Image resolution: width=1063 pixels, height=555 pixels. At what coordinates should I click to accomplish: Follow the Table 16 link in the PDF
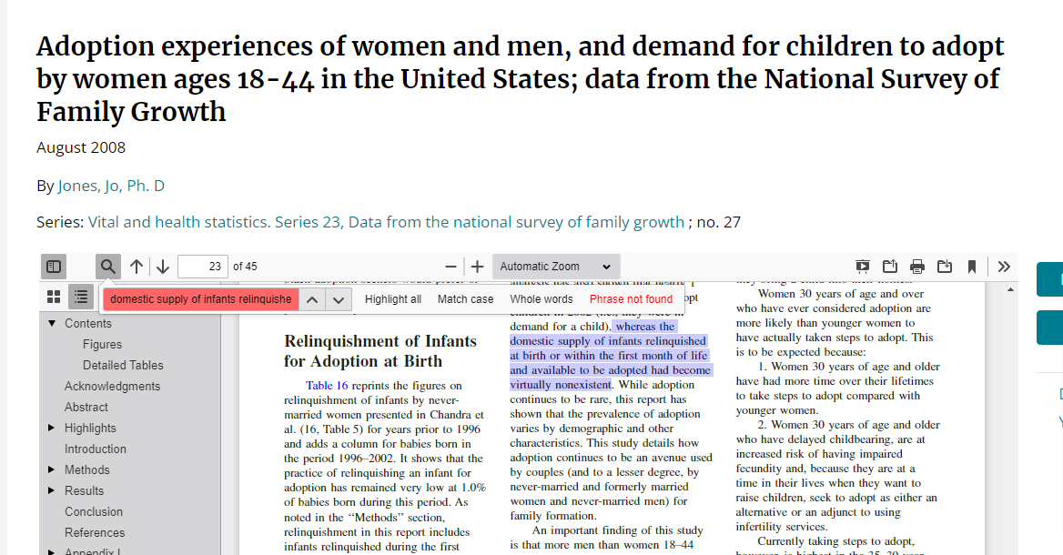coord(327,386)
